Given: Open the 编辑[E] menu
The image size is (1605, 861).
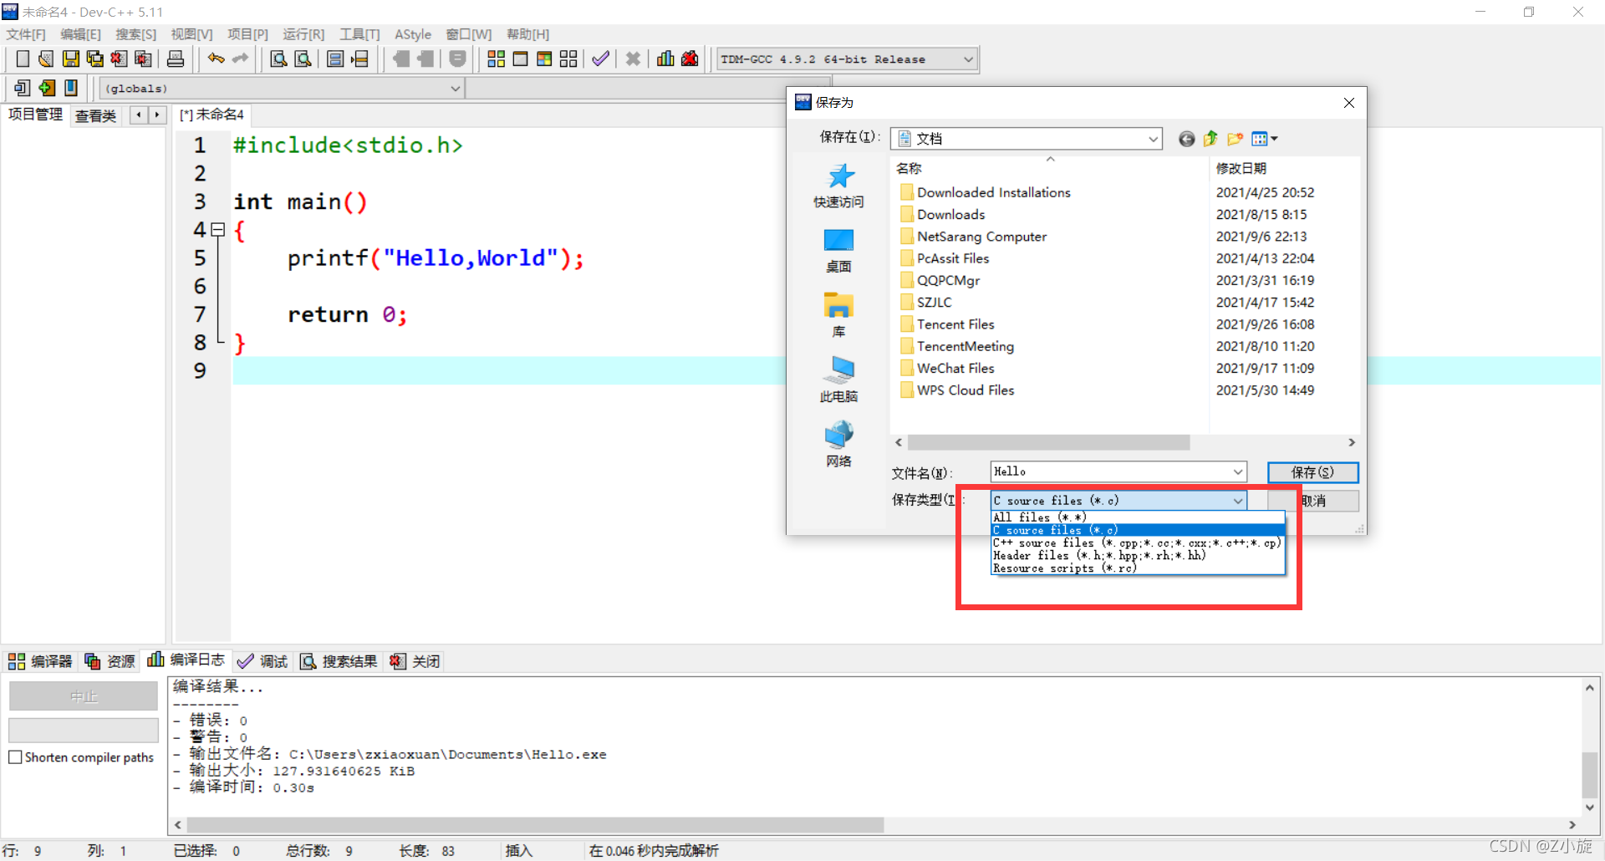Looking at the screenshot, I should click(x=80, y=34).
